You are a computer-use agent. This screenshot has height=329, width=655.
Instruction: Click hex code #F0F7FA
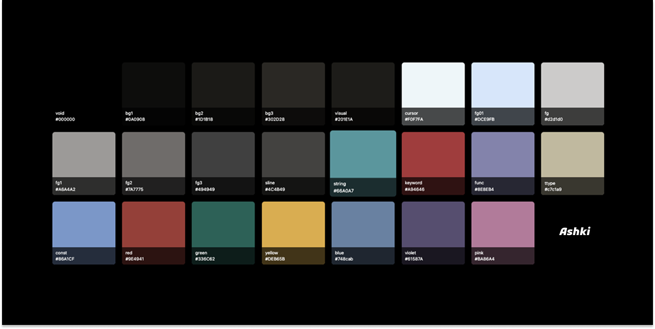414,119
